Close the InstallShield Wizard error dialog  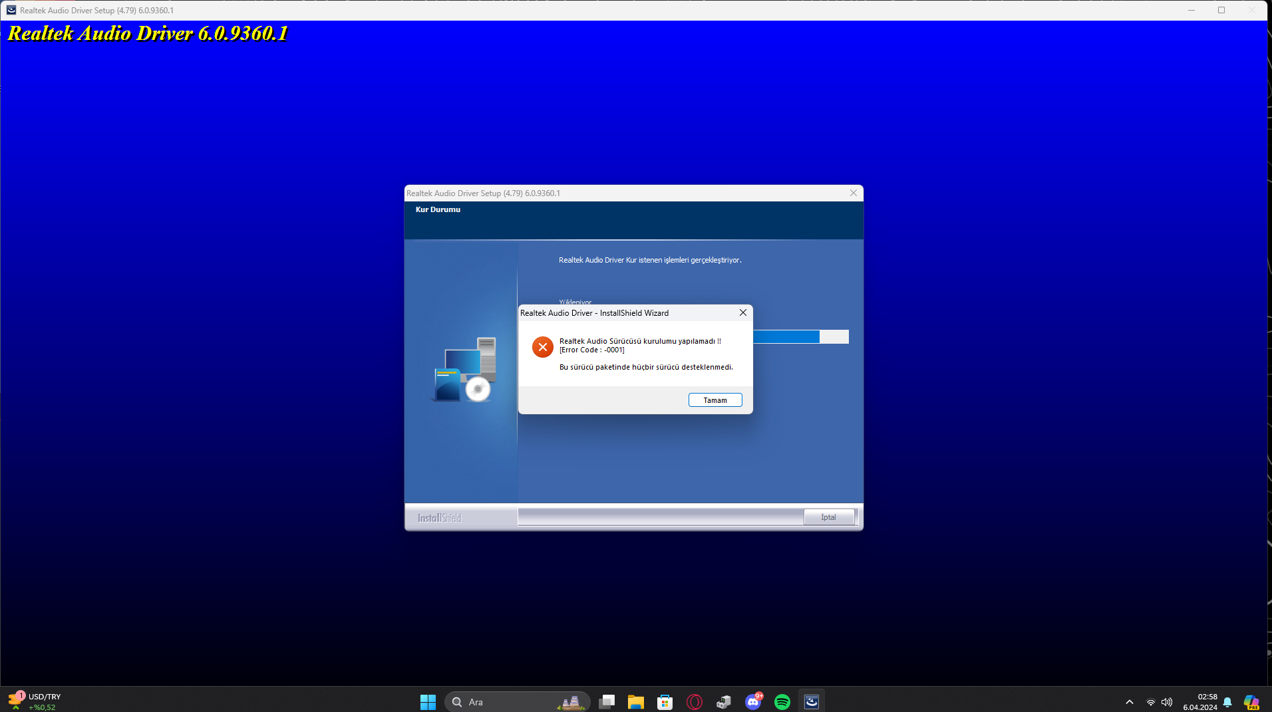pyautogui.click(x=743, y=312)
